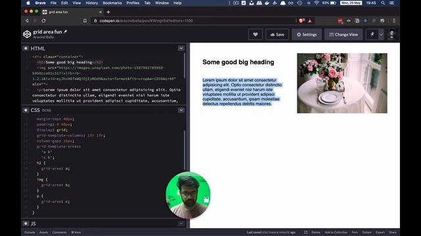Open the Profiles menu
The image size is (421, 236).
(x=133, y=3)
